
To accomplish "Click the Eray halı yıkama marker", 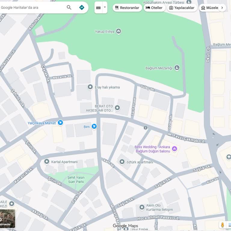I will (90, 87).
